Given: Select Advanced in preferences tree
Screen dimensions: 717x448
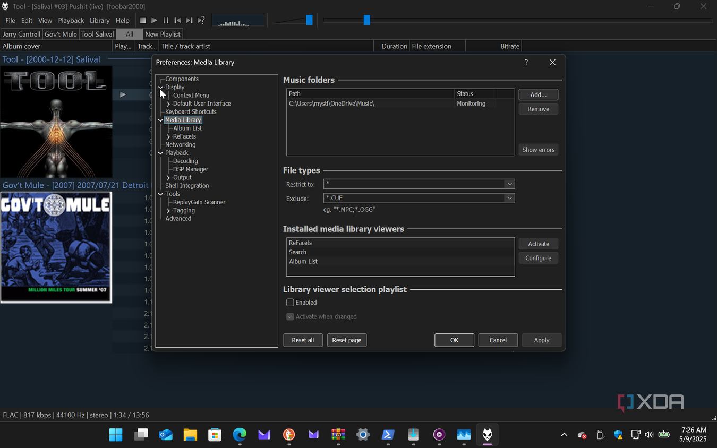Looking at the screenshot, I should click(x=178, y=219).
